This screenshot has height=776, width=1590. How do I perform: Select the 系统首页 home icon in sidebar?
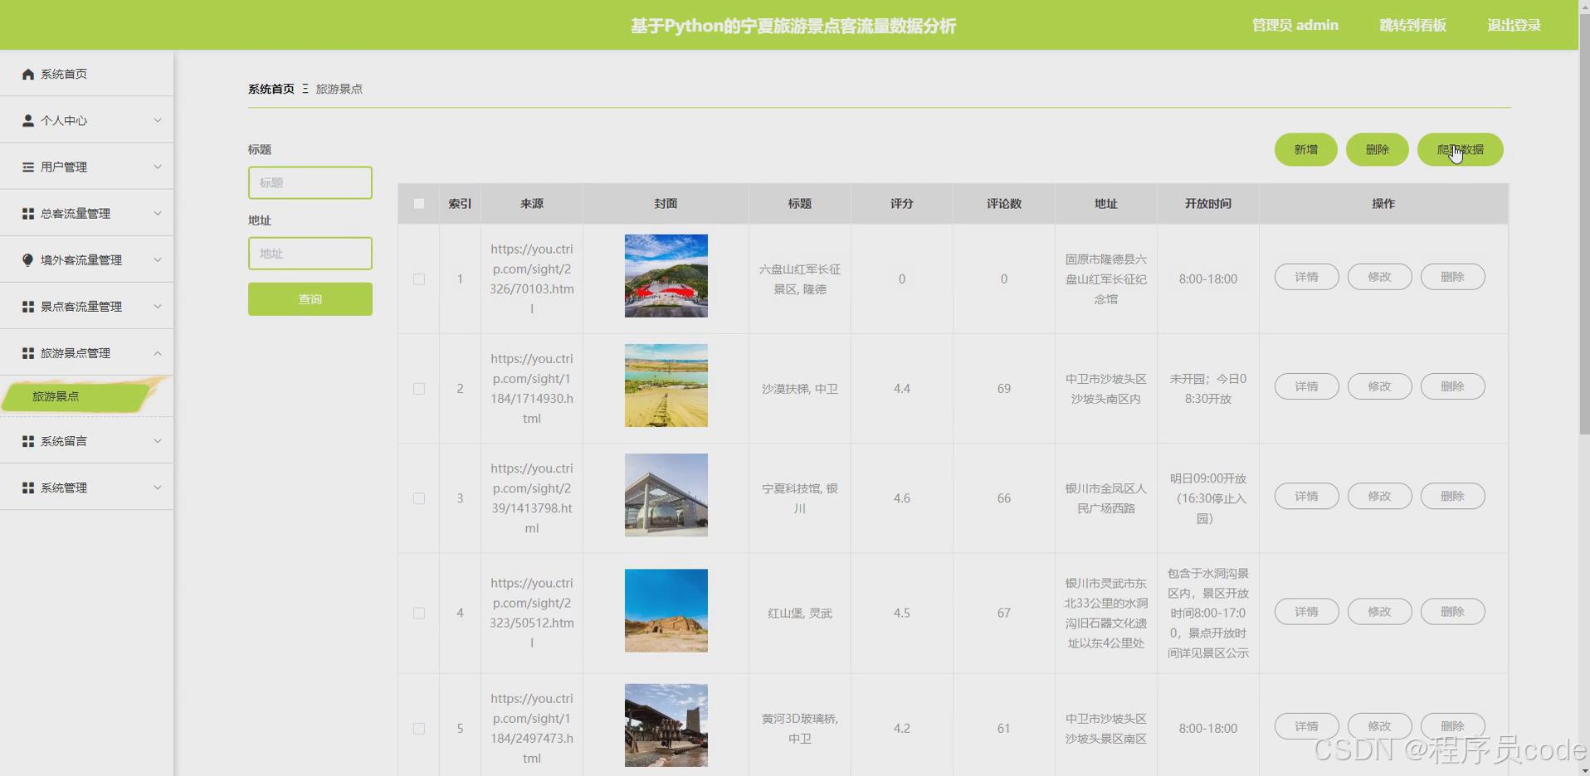point(27,74)
